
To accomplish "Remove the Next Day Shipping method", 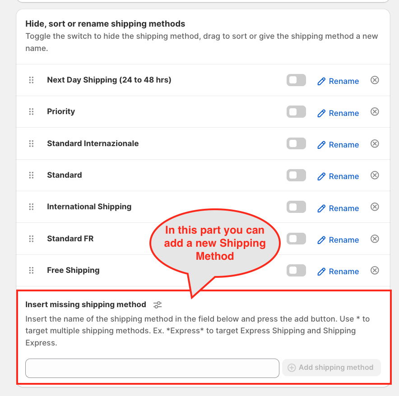I will pos(375,80).
